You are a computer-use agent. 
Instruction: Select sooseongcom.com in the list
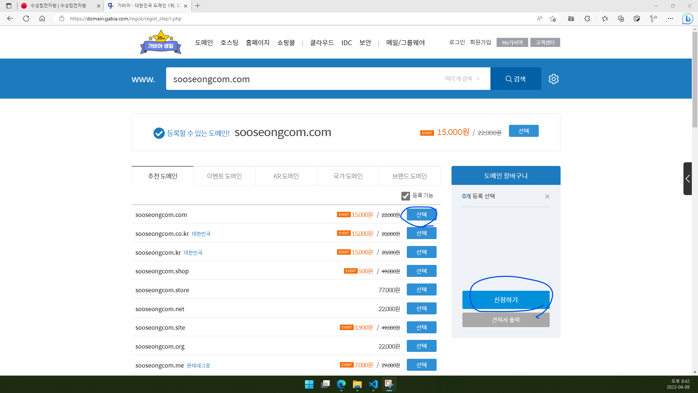coord(421,215)
